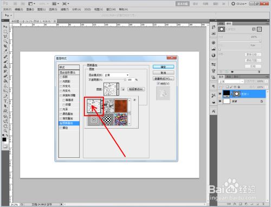The width and height of the screenshot is (271, 207).
Task: Enable the 描边 stroke style checkbox
Action: tap(61, 128)
